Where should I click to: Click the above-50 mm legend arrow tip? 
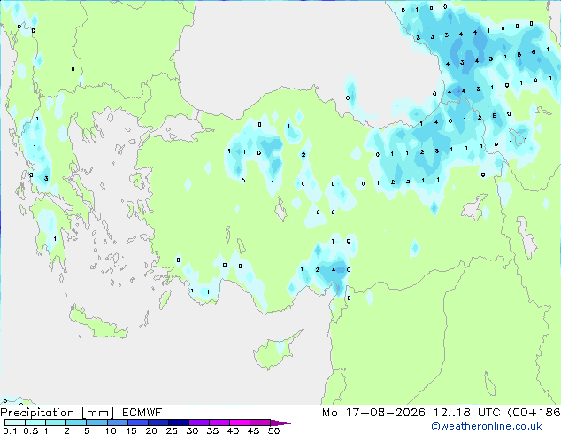tap(280, 422)
